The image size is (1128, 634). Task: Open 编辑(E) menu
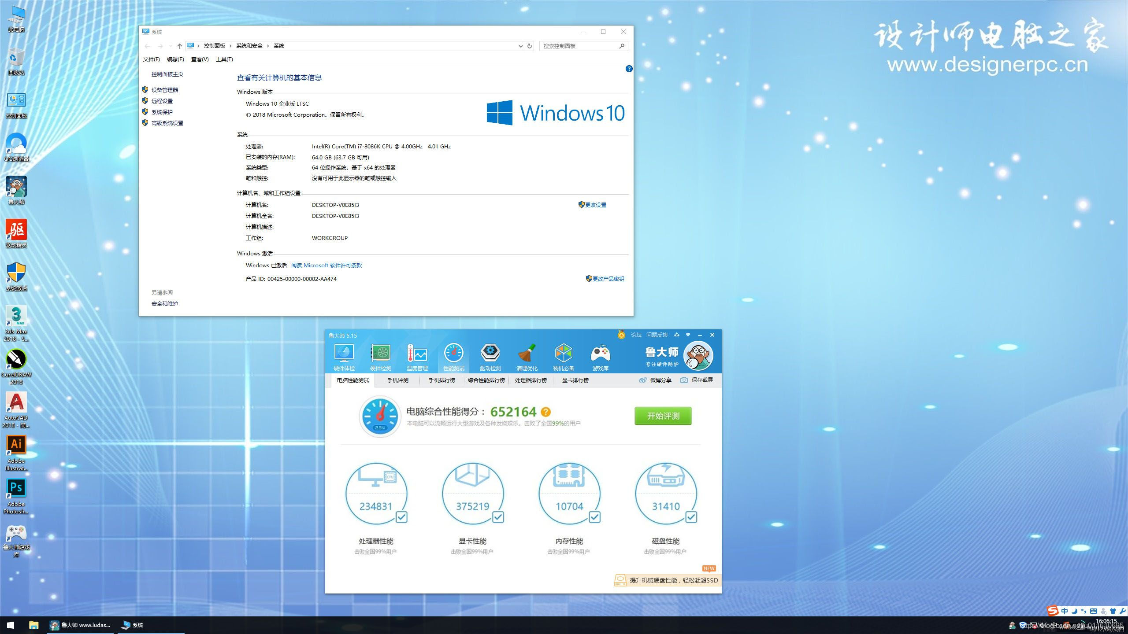(175, 59)
